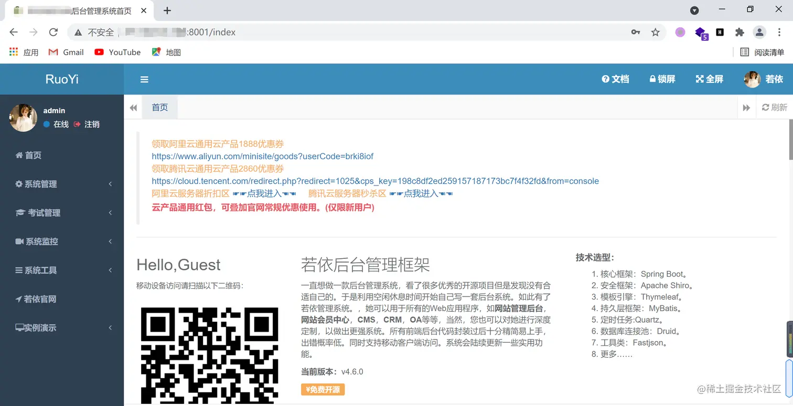Click the address bar URL field
Screen dimensions: 793x406
367,32
